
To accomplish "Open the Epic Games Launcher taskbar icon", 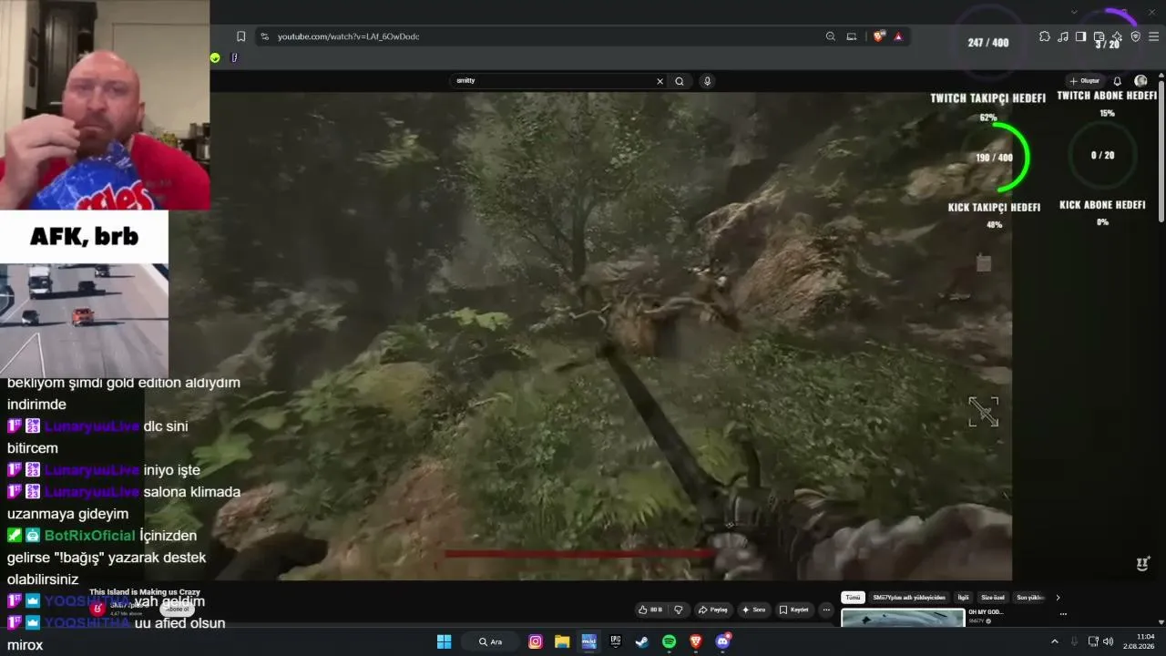I will 616,641.
